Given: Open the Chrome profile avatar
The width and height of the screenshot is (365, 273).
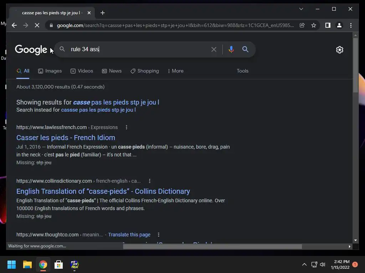Looking at the screenshot, I should coord(339,25).
